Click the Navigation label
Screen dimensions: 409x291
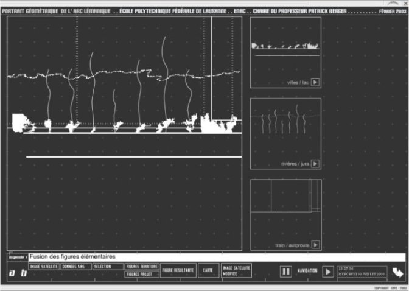pyautogui.click(x=307, y=271)
